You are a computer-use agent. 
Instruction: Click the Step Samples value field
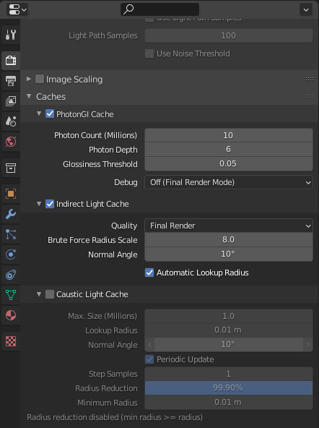(x=229, y=374)
